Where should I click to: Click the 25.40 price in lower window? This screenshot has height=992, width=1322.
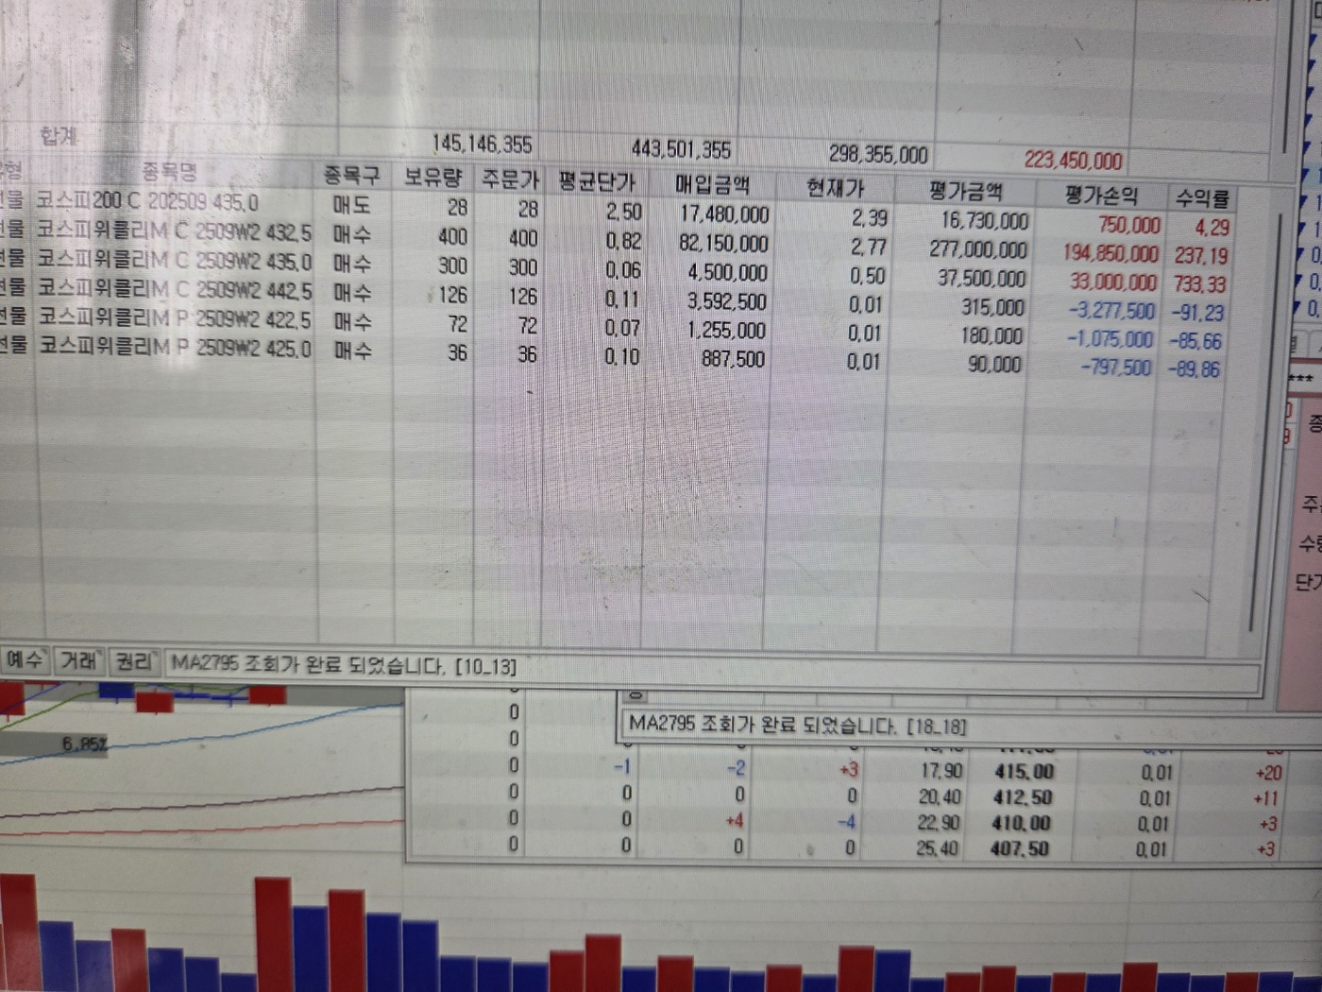coord(937,849)
